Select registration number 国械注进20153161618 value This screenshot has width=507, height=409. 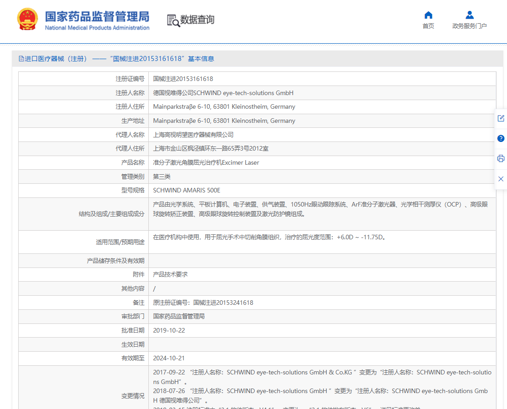pyautogui.click(x=183, y=79)
